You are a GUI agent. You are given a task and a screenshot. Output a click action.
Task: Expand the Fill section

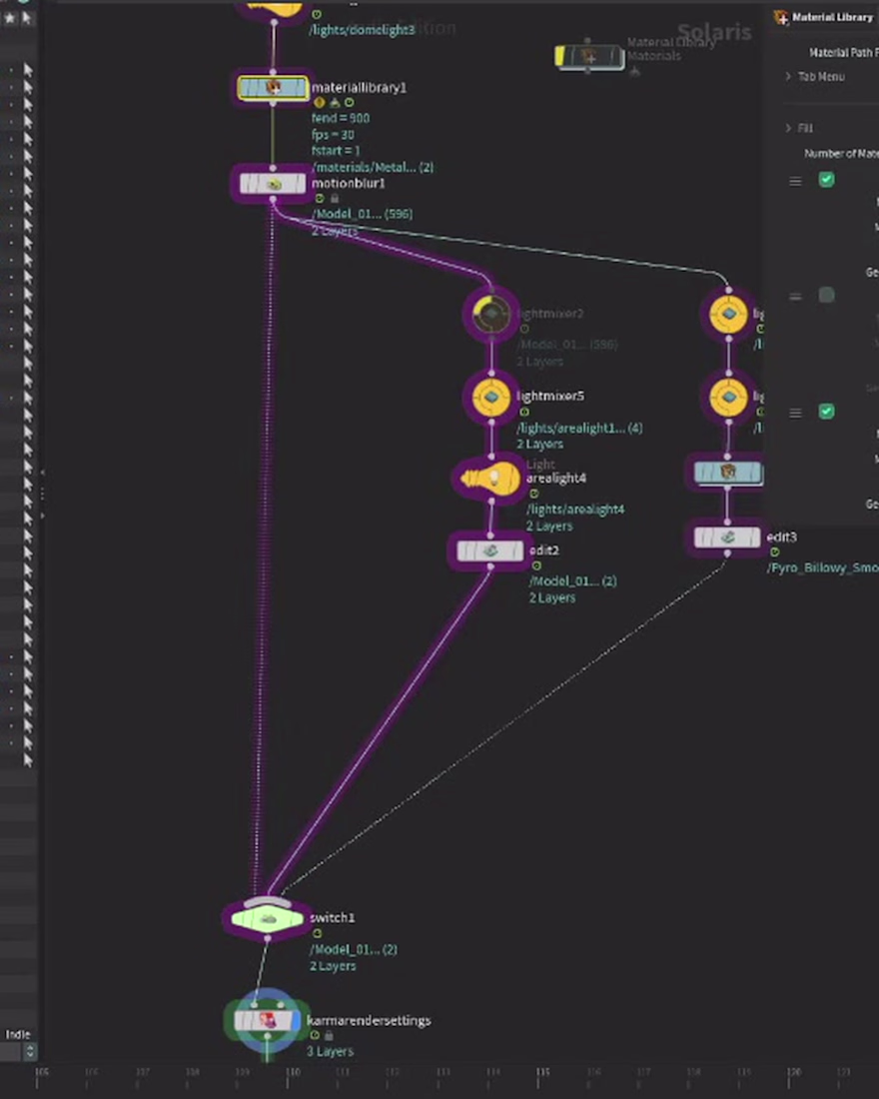(x=799, y=128)
